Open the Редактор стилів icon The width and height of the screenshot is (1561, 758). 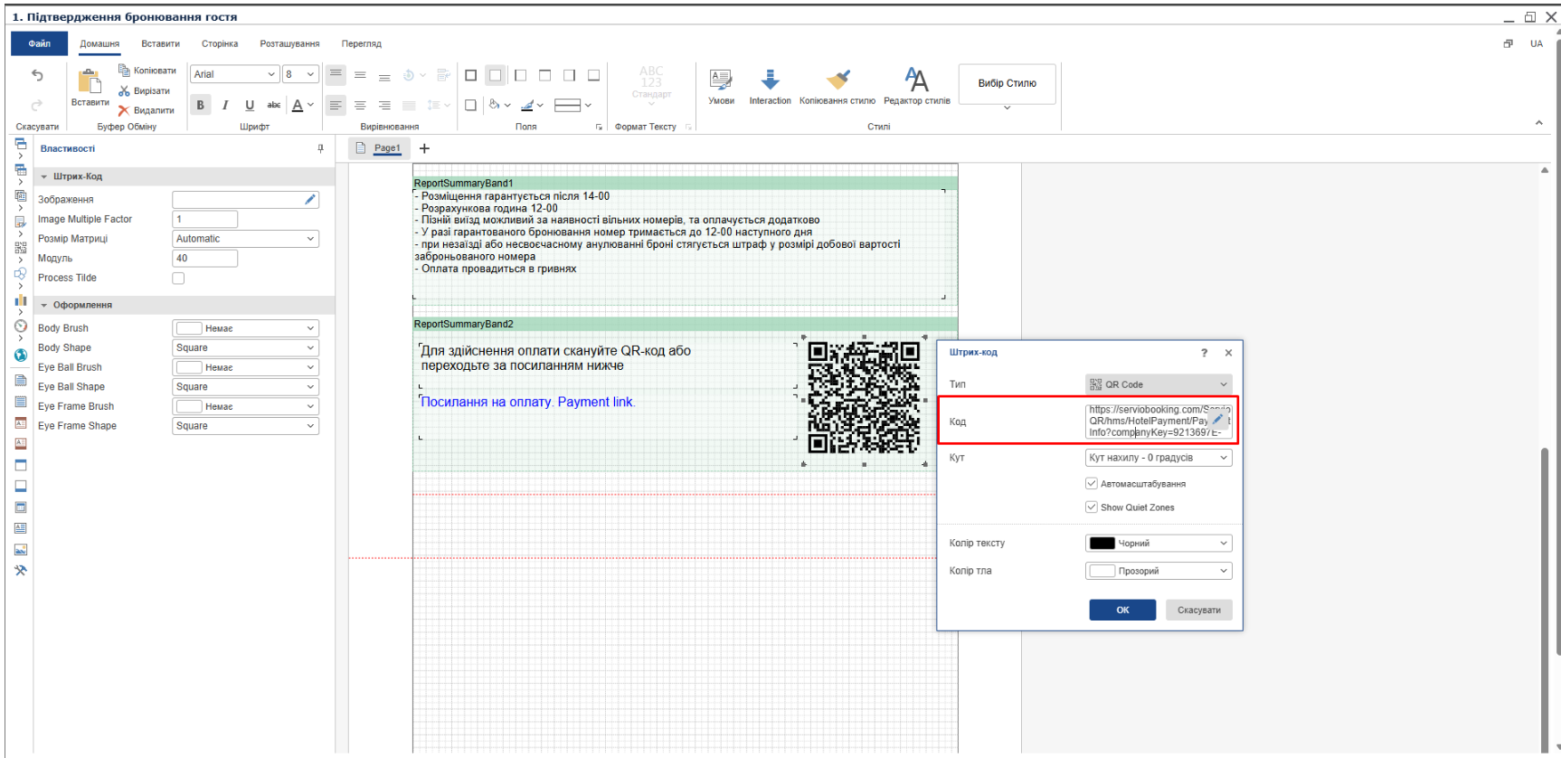click(916, 81)
